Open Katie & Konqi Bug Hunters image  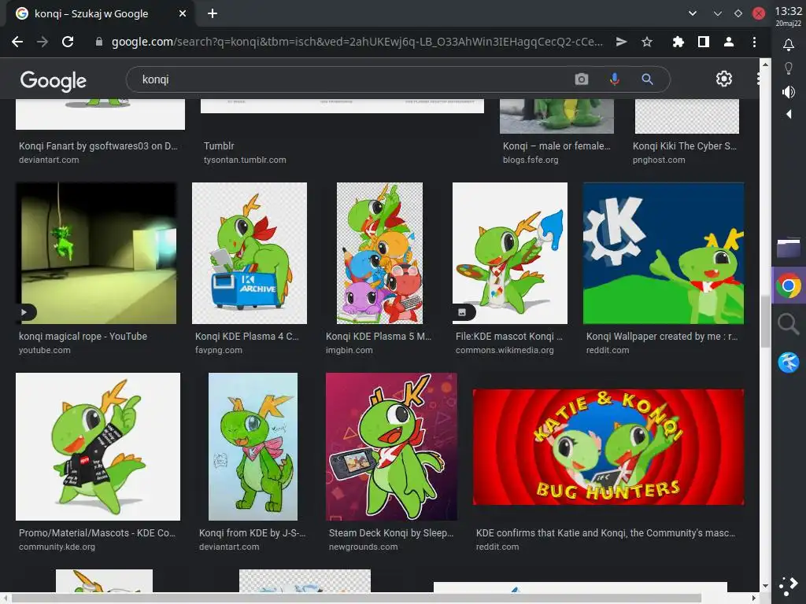[x=608, y=447]
